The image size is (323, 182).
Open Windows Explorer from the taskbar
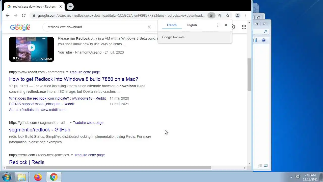22,177
